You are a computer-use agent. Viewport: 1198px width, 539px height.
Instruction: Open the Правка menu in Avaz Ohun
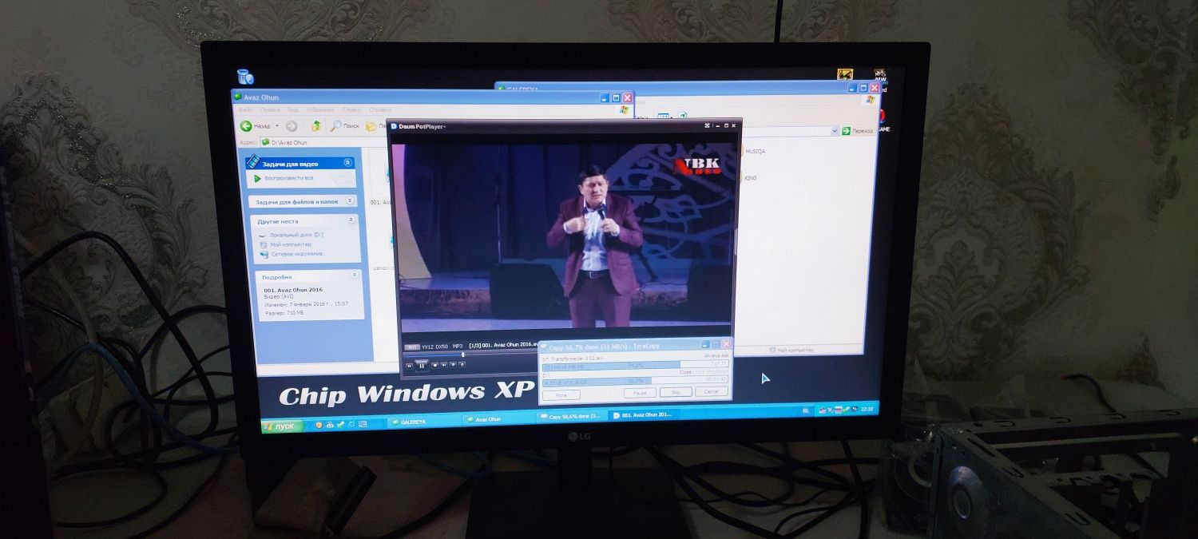[271, 110]
